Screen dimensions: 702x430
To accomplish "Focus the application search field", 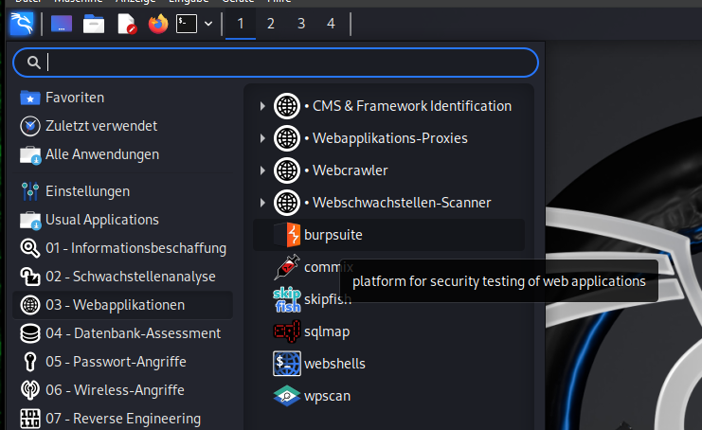I will (x=276, y=63).
